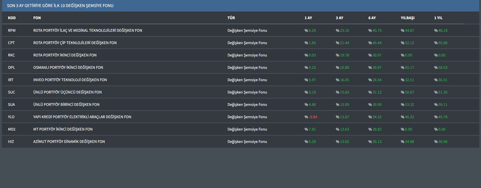Select MT PORTFÖY İKİNCİ DEĞİŞKEN FON
The image size is (481, 188).
point(63,129)
